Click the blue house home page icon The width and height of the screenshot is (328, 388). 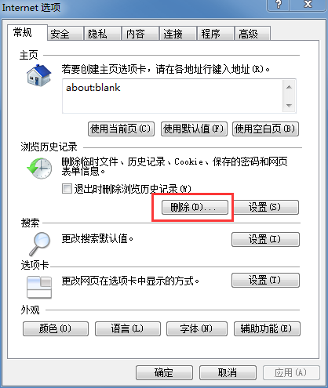point(38,75)
